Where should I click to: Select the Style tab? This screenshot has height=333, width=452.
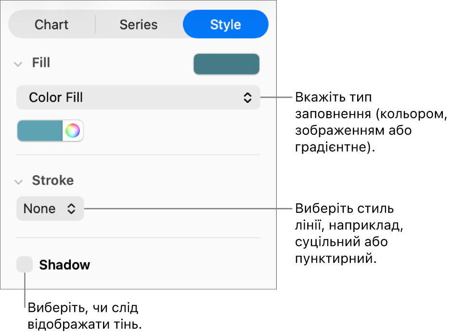tap(225, 25)
